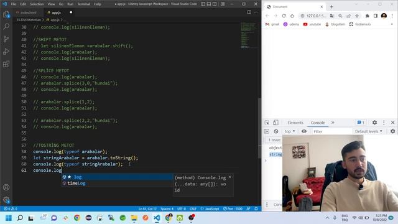This screenshot has height=224, width=398.
Task: Switch to the app.js editor tab
Action: [57, 12]
